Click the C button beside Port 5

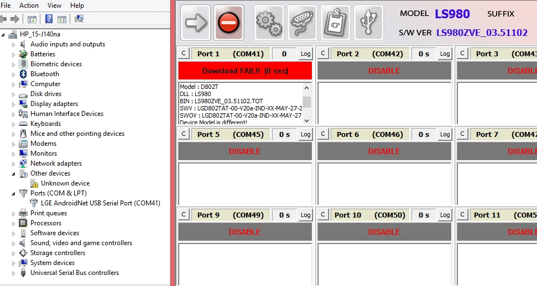pos(184,134)
